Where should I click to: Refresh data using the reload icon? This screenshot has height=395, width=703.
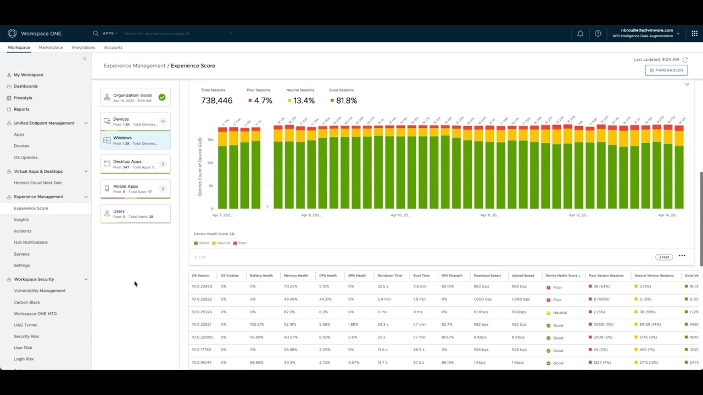click(x=685, y=59)
